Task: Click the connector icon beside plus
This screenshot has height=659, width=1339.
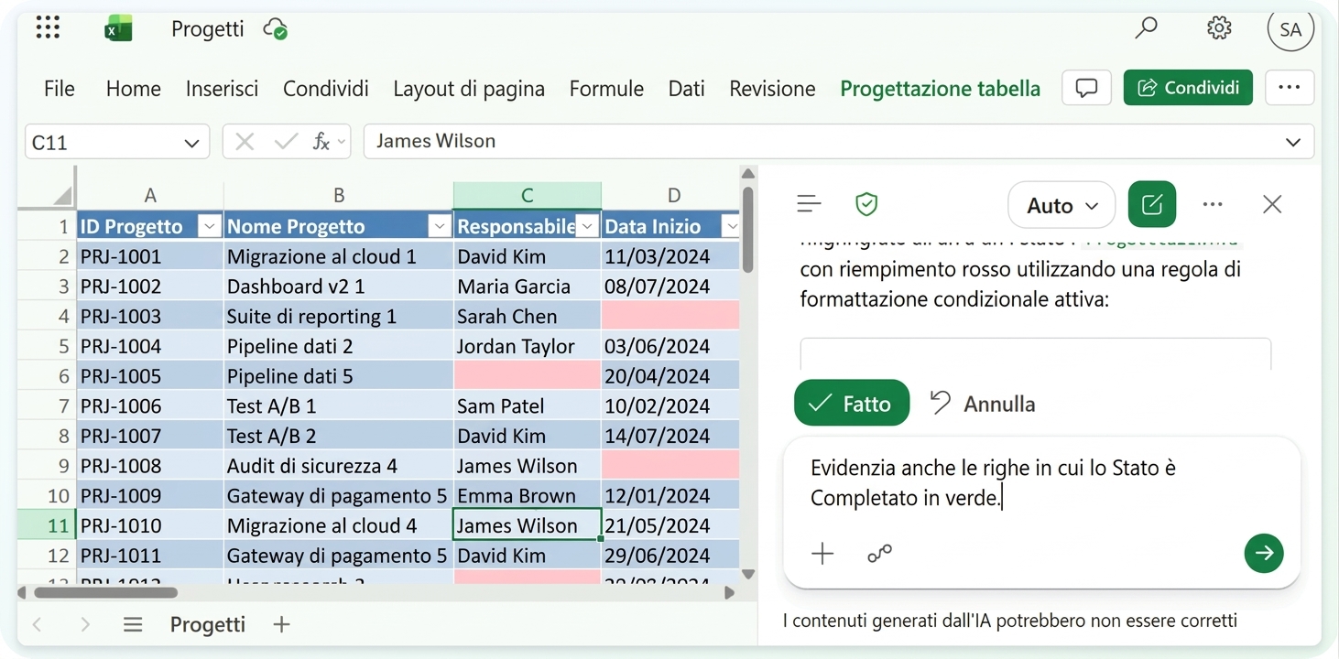Action: coord(879,553)
